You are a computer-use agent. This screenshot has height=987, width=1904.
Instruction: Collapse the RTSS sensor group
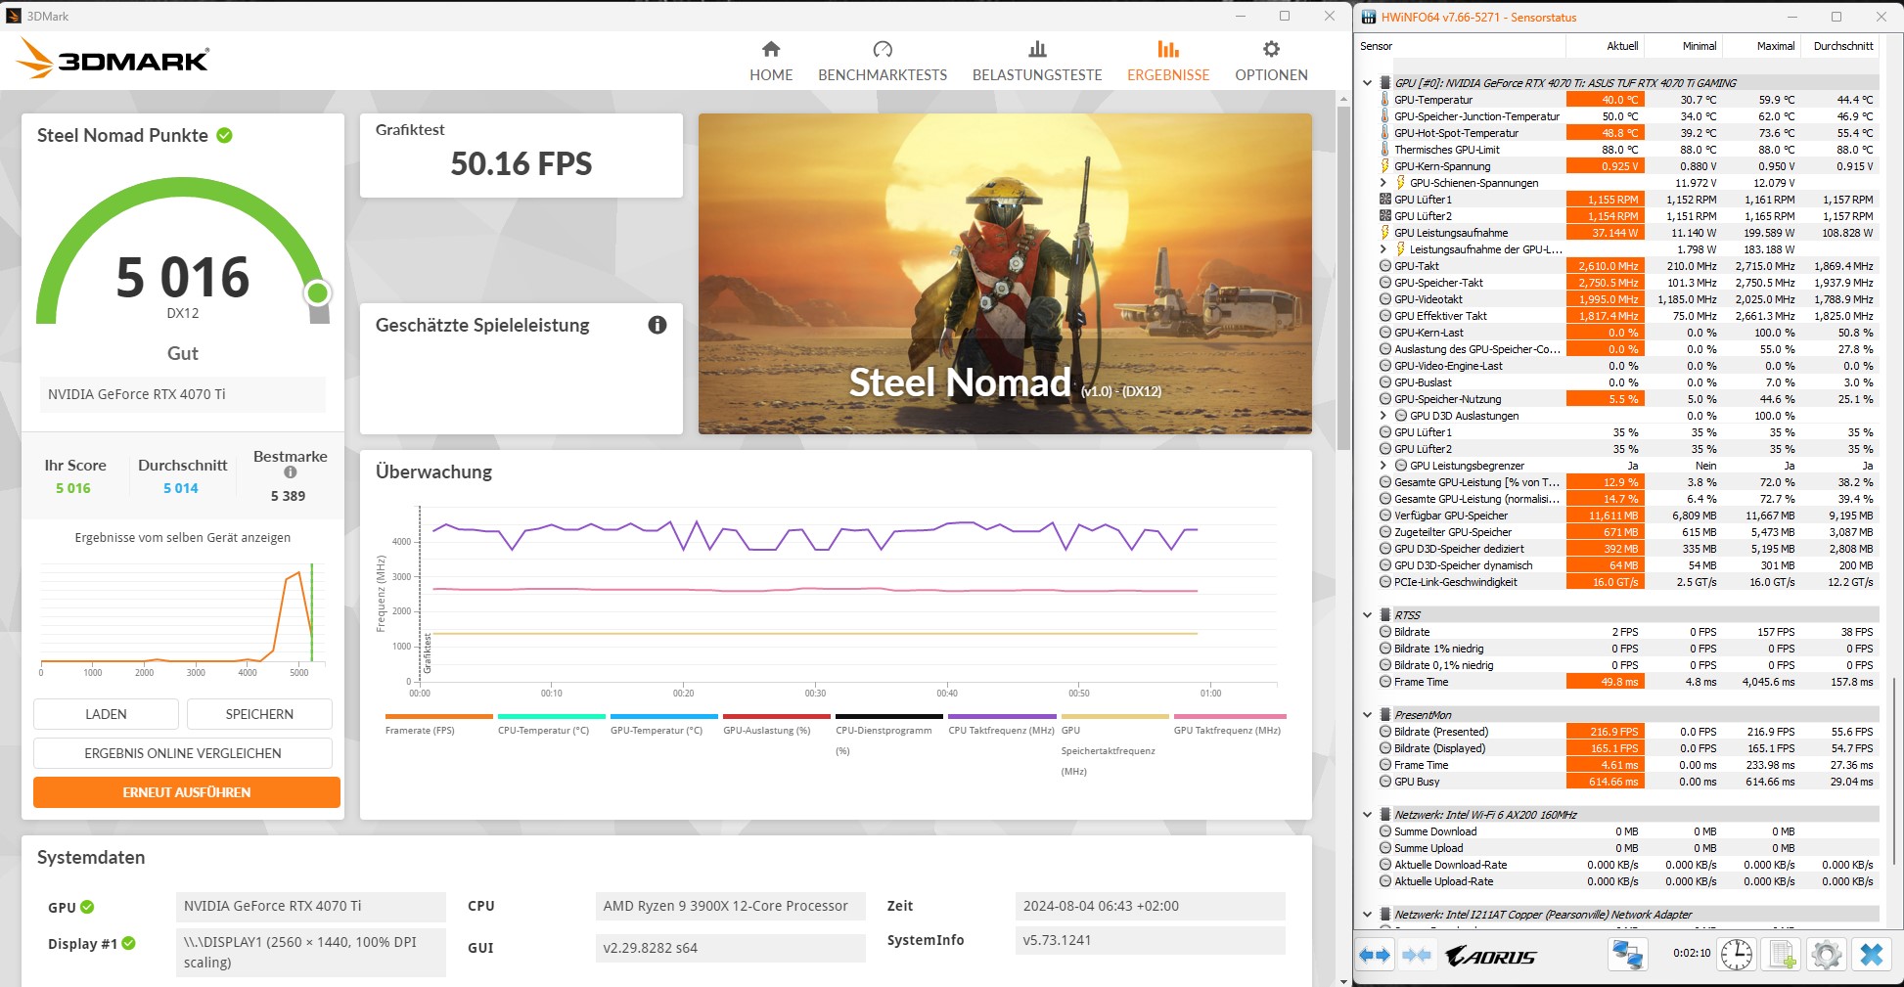(1367, 615)
